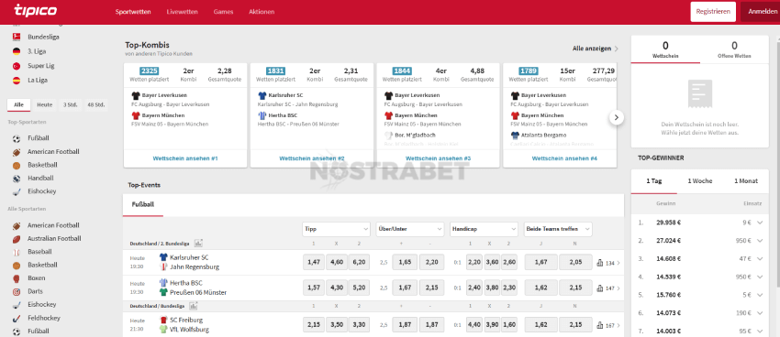
Task: Click the Boxen glove icon
Action: pos(17,278)
